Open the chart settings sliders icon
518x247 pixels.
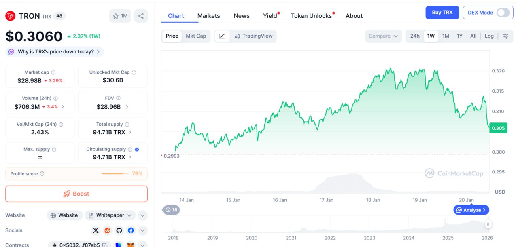(x=505, y=36)
